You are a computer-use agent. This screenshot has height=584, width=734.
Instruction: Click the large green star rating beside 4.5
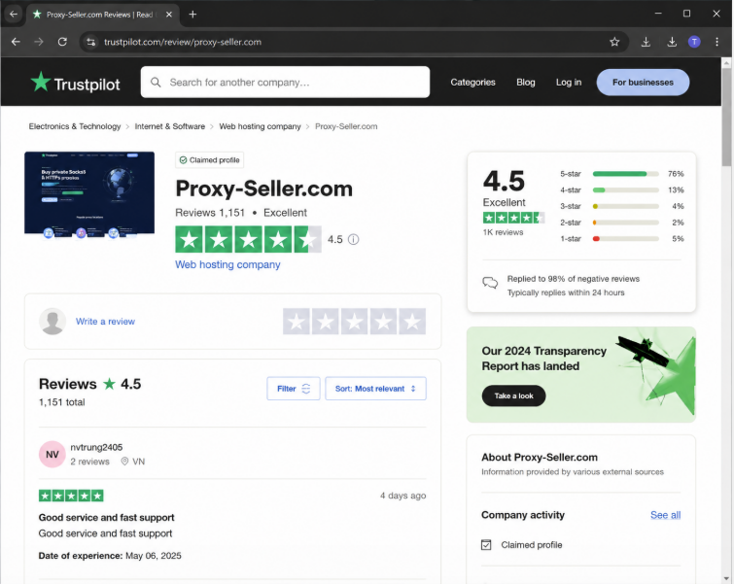pyautogui.click(x=248, y=239)
